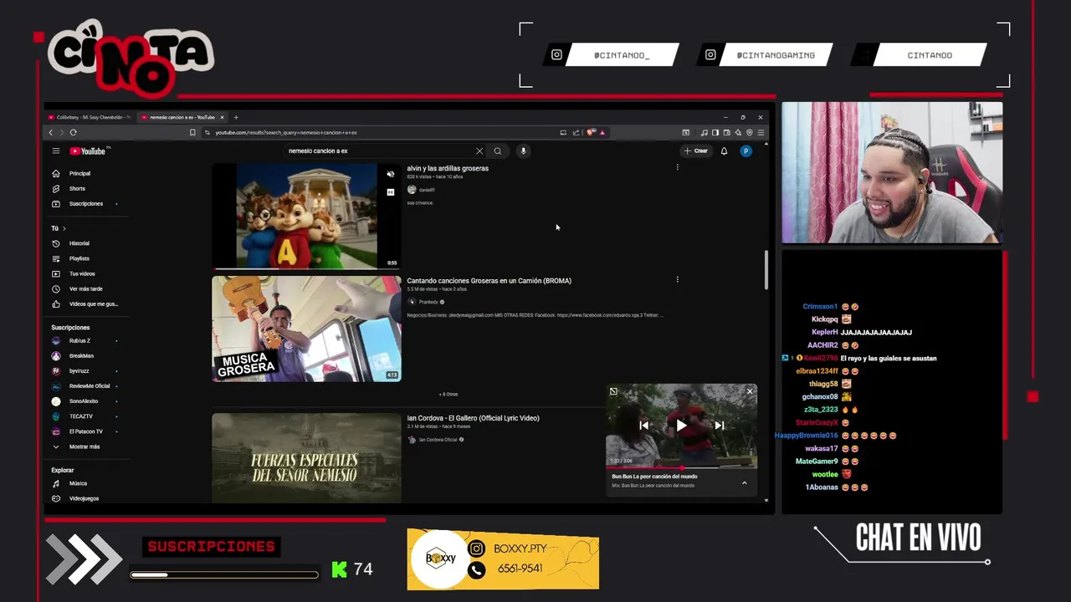Open the Crear dropdown button
The width and height of the screenshot is (1071, 602).
696,151
